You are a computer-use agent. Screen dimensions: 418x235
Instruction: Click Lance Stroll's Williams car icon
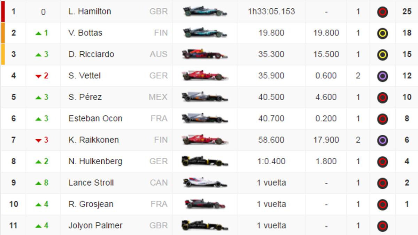[205, 183]
